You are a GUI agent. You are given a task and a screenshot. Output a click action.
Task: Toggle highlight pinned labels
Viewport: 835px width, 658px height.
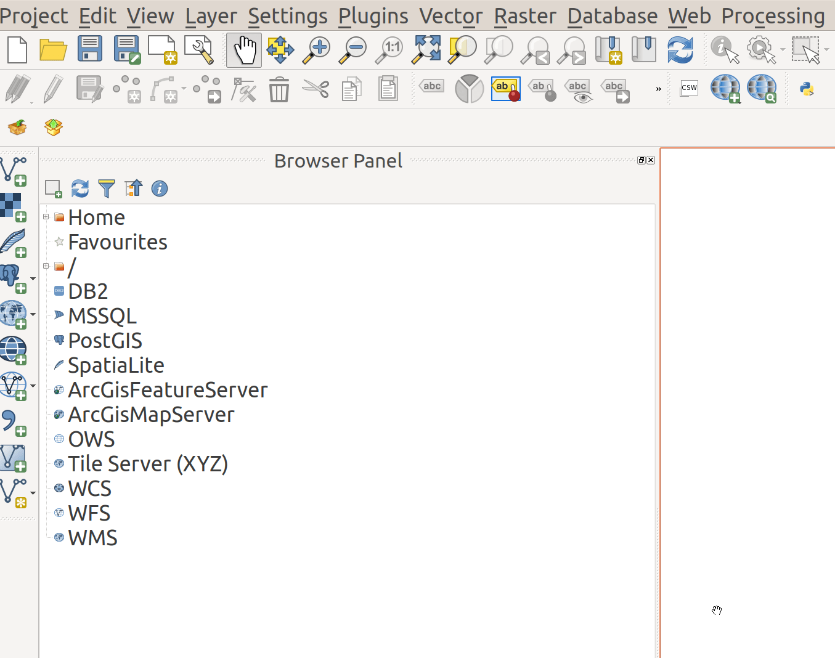click(x=505, y=89)
